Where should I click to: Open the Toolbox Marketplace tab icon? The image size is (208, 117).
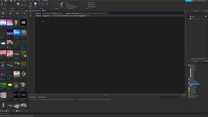coord(3,13)
